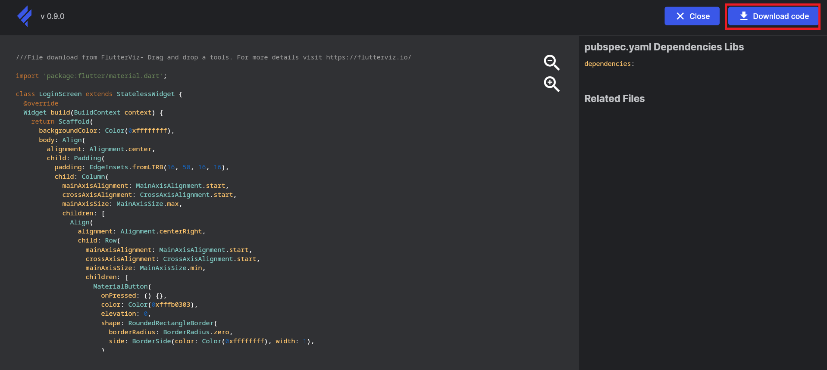Select the pubspec.yaml Dependencies Libs heading
Screen dimensions: 827x370
pos(664,47)
